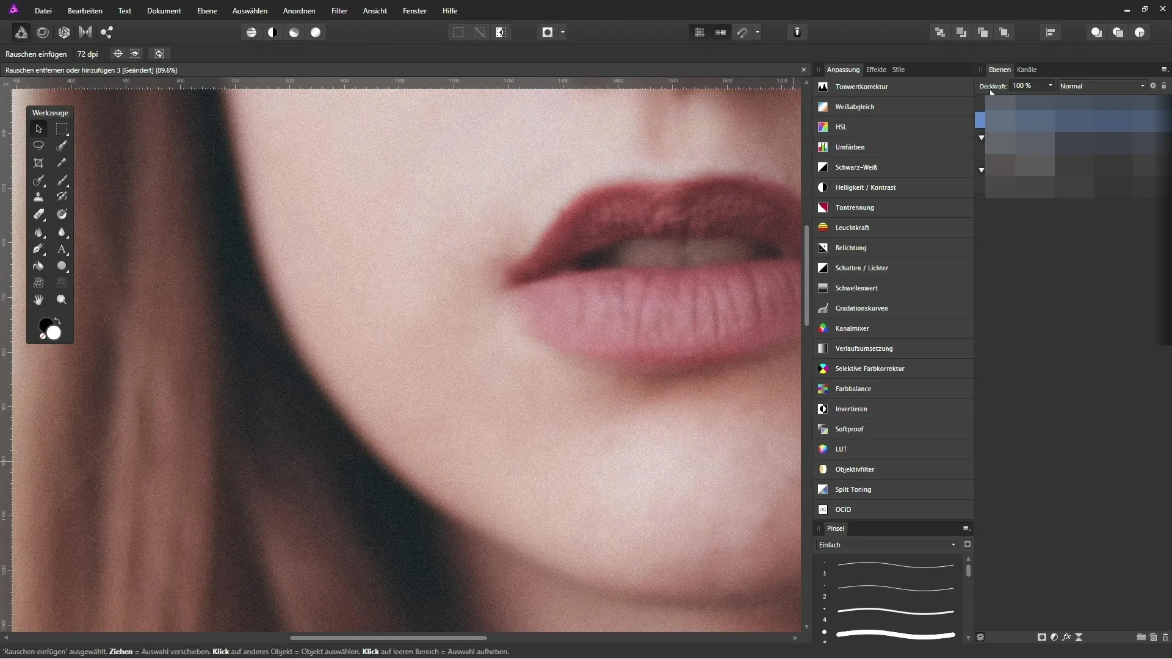Image resolution: width=1172 pixels, height=659 pixels.
Task: Pick the Selection Brush tool
Action: pyautogui.click(x=62, y=146)
